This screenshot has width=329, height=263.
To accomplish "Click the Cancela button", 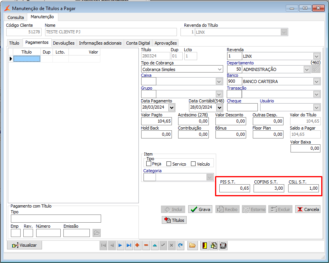I will pos(308,209).
